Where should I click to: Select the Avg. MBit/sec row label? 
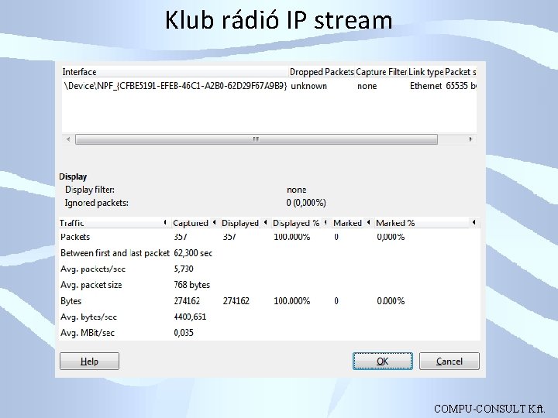[88, 333]
